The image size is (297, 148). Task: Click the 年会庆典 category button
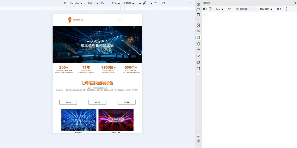(68, 102)
